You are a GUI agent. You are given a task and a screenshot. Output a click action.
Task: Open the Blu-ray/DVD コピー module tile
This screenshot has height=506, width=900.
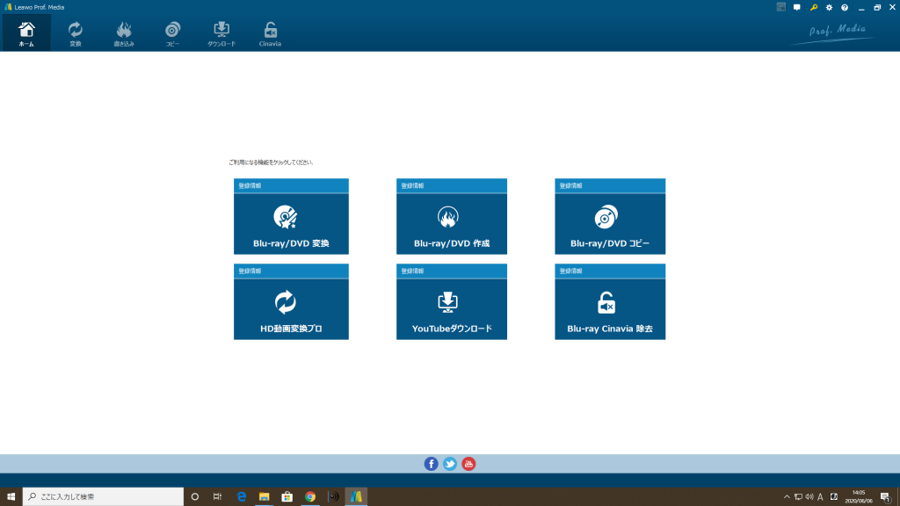tap(609, 223)
